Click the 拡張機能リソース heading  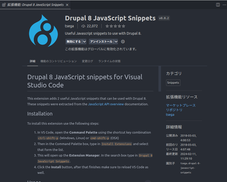pyautogui.click(x=182, y=97)
